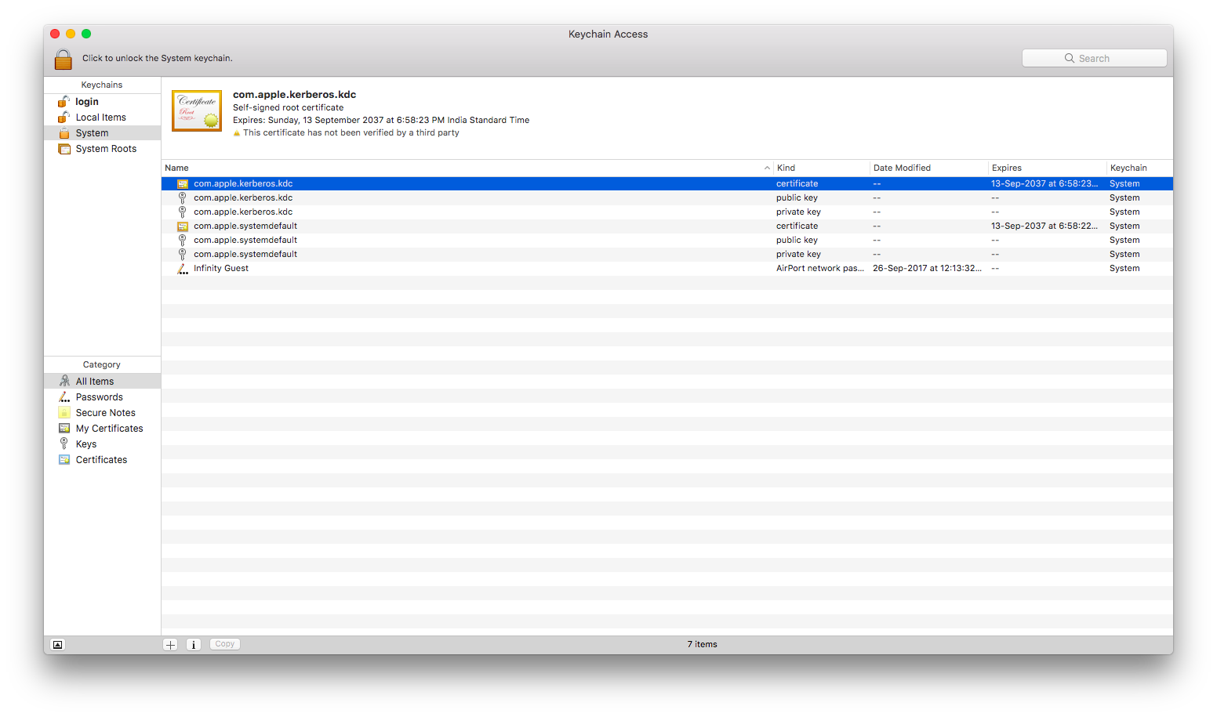Click the 'Self-signed root certificate' text
The width and height of the screenshot is (1217, 717).
(x=288, y=108)
